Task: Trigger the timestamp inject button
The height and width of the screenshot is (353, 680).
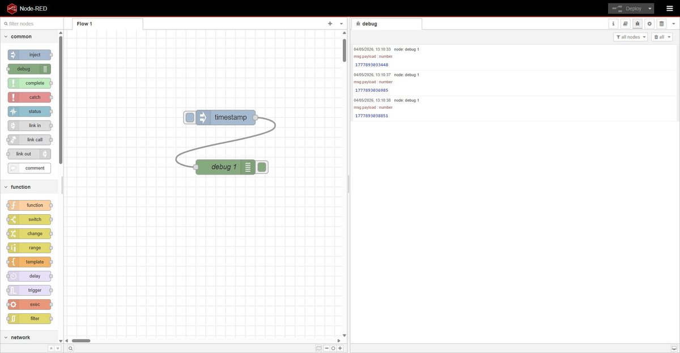Action: click(190, 117)
